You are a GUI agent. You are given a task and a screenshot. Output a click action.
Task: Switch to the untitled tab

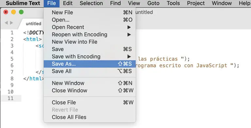pyautogui.click(x=33, y=24)
